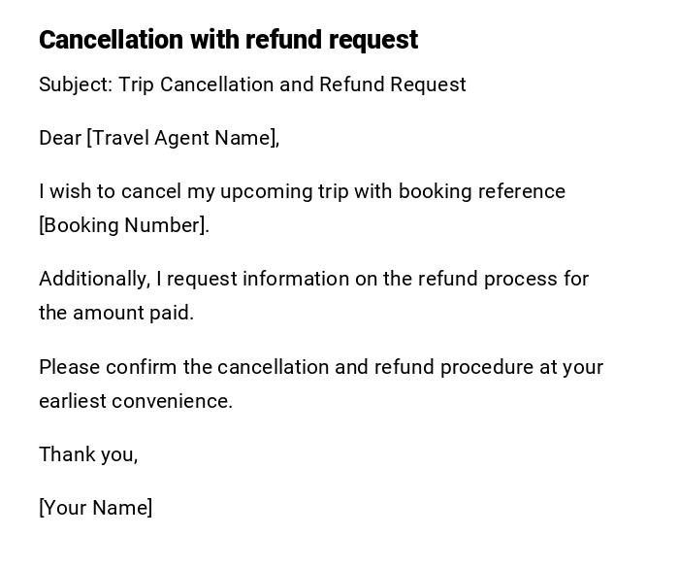Click the words "upcoming trip"
This screenshot has width=679, height=569.
click(283, 191)
